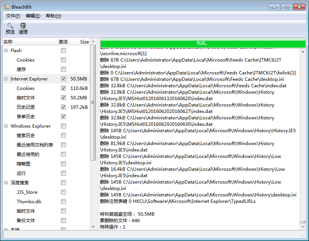The image size is (309, 241).
Task: Collapse the Flash tree group
Action: click(x=6, y=51)
